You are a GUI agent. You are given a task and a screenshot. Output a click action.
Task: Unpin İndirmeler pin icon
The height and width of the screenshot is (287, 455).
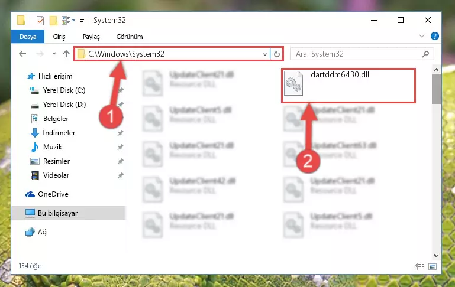point(121,133)
